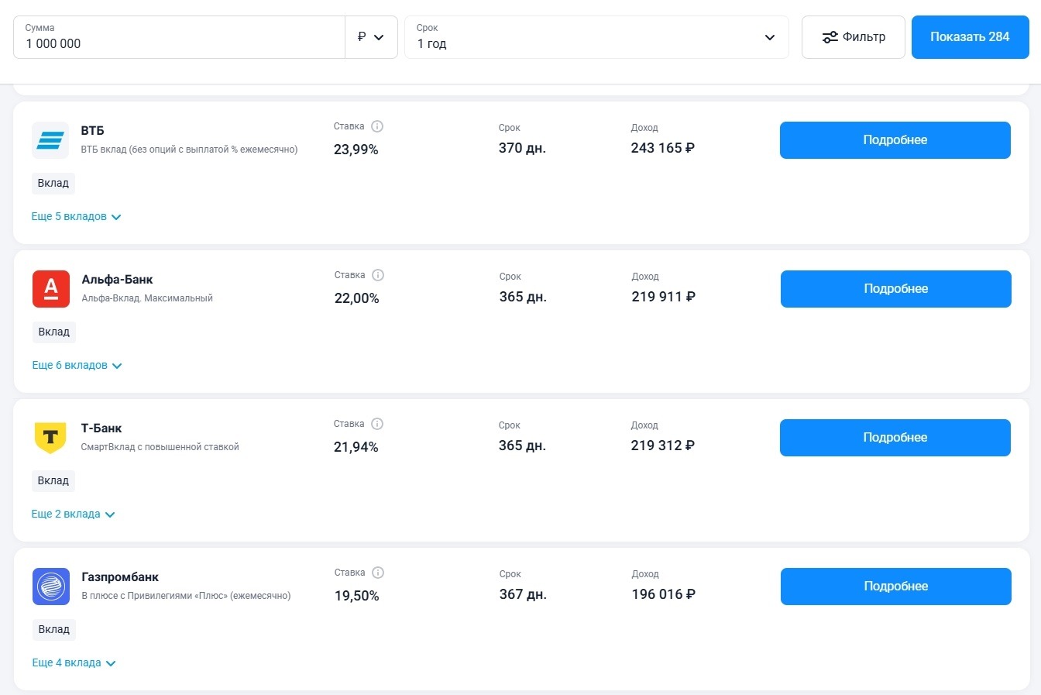
Task: Click the 21,94% rate value
Action: click(356, 447)
